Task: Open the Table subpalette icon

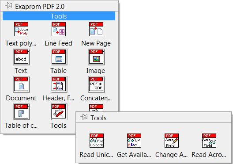Action: 59,57
